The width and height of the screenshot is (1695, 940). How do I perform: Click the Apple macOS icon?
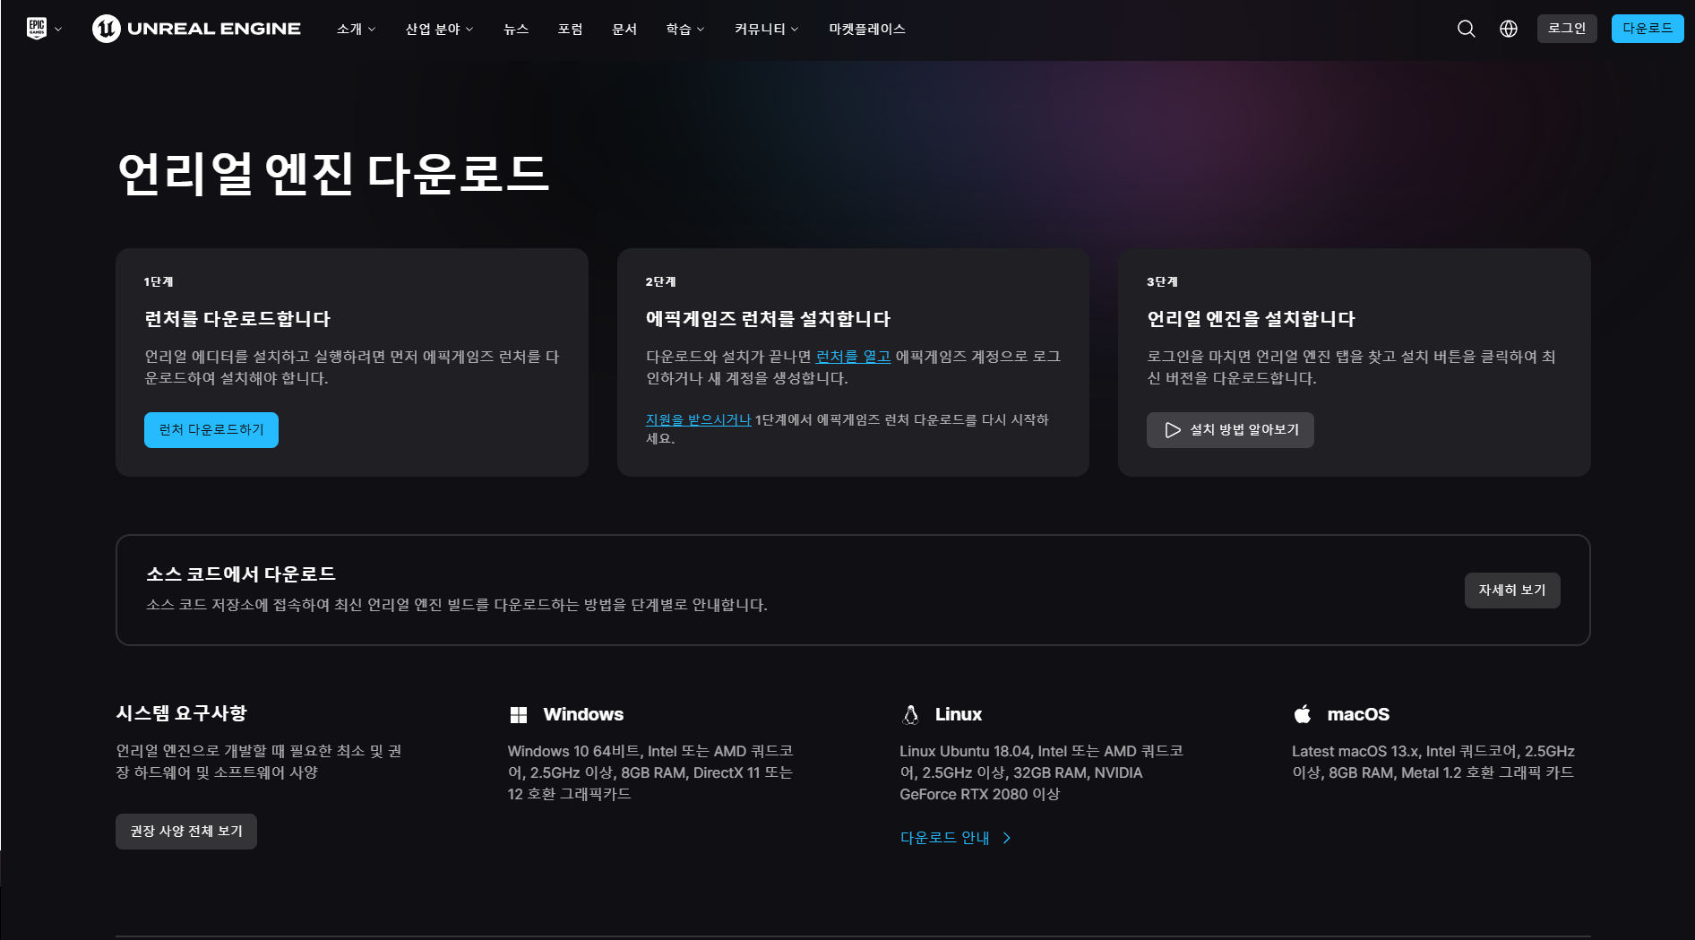tap(1303, 714)
